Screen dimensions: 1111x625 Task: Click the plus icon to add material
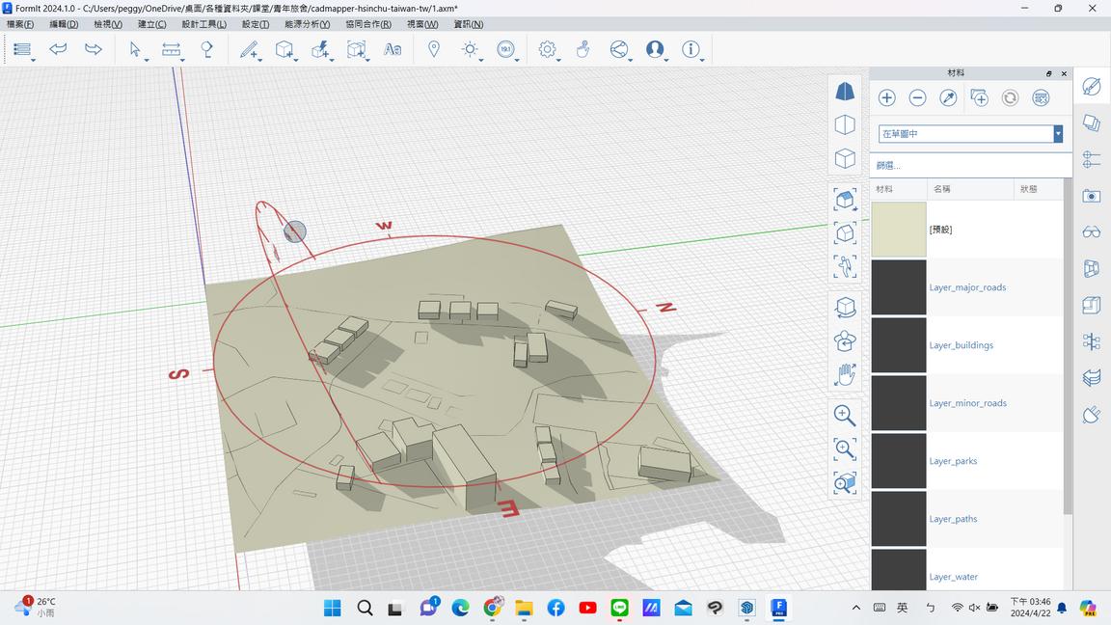[x=887, y=97]
